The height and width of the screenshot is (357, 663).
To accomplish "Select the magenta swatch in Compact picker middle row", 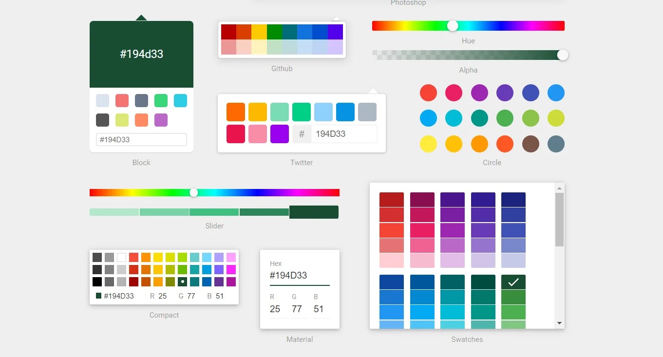I will point(231,269).
